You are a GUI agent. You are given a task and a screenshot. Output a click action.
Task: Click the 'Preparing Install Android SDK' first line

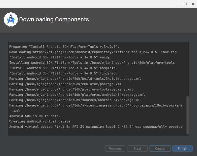(64, 47)
